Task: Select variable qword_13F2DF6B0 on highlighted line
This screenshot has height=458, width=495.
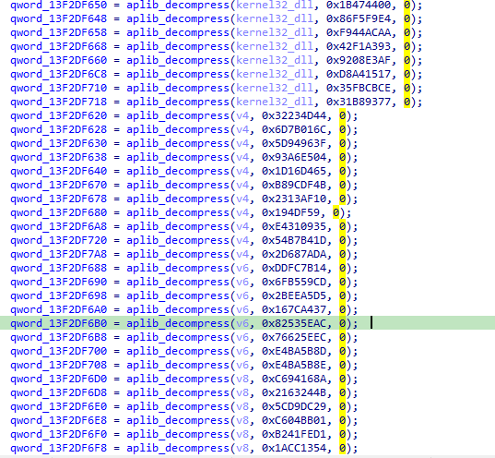Action: point(58,324)
